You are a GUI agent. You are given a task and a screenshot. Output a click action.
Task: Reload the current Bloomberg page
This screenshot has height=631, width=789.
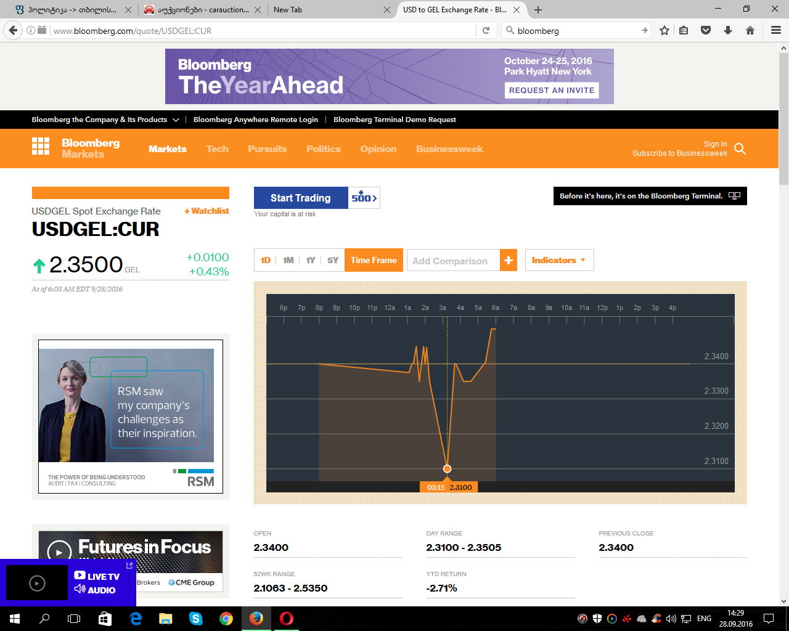coord(486,30)
